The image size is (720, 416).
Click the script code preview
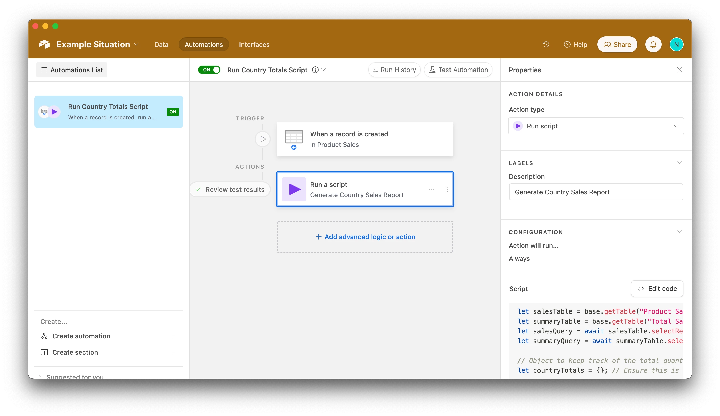(x=596, y=341)
